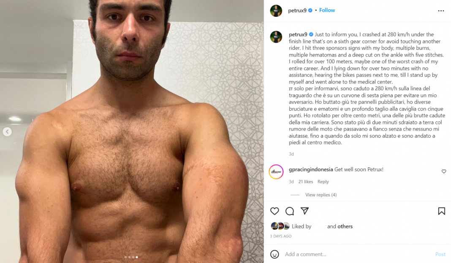Show list of others who liked
The image size is (451, 263).
(345, 226)
